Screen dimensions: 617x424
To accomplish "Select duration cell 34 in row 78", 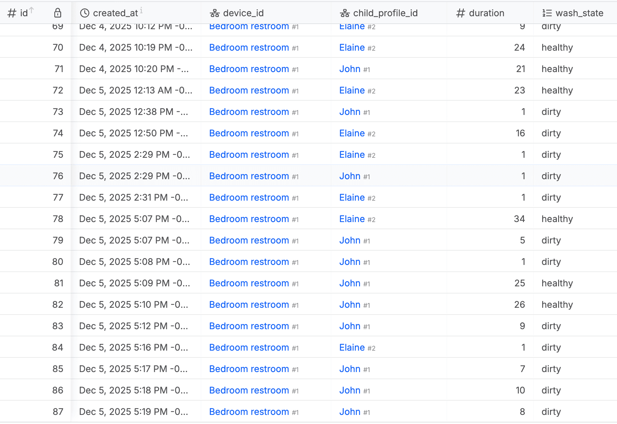I will (x=490, y=219).
